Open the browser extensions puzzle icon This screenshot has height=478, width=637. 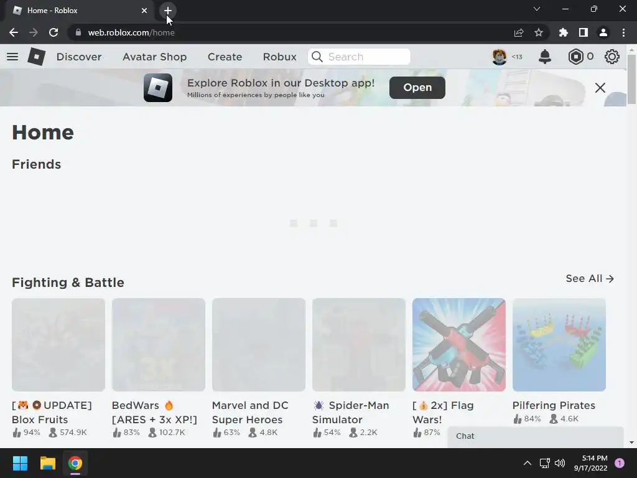(563, 32)
